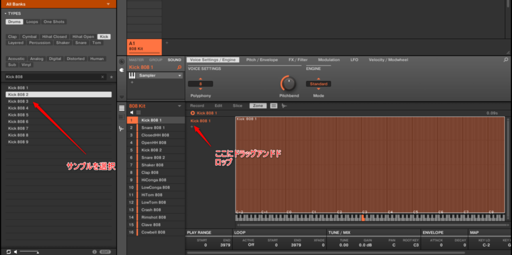Click the favorites star next to search field

[x=111, y=77]
